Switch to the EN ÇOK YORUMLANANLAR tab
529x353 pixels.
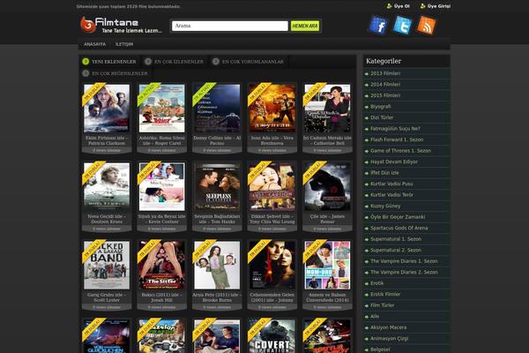[x=249, y=62]
